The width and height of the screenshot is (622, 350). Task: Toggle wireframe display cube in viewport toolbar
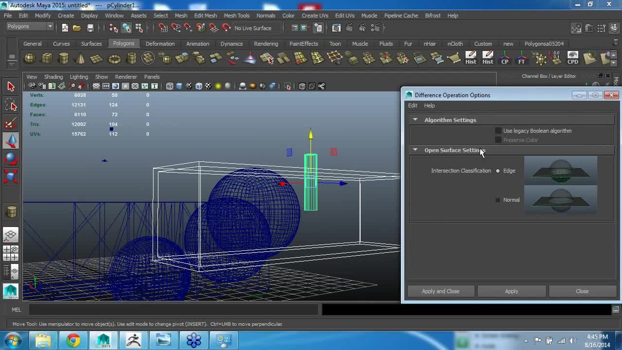click(170, 86)
